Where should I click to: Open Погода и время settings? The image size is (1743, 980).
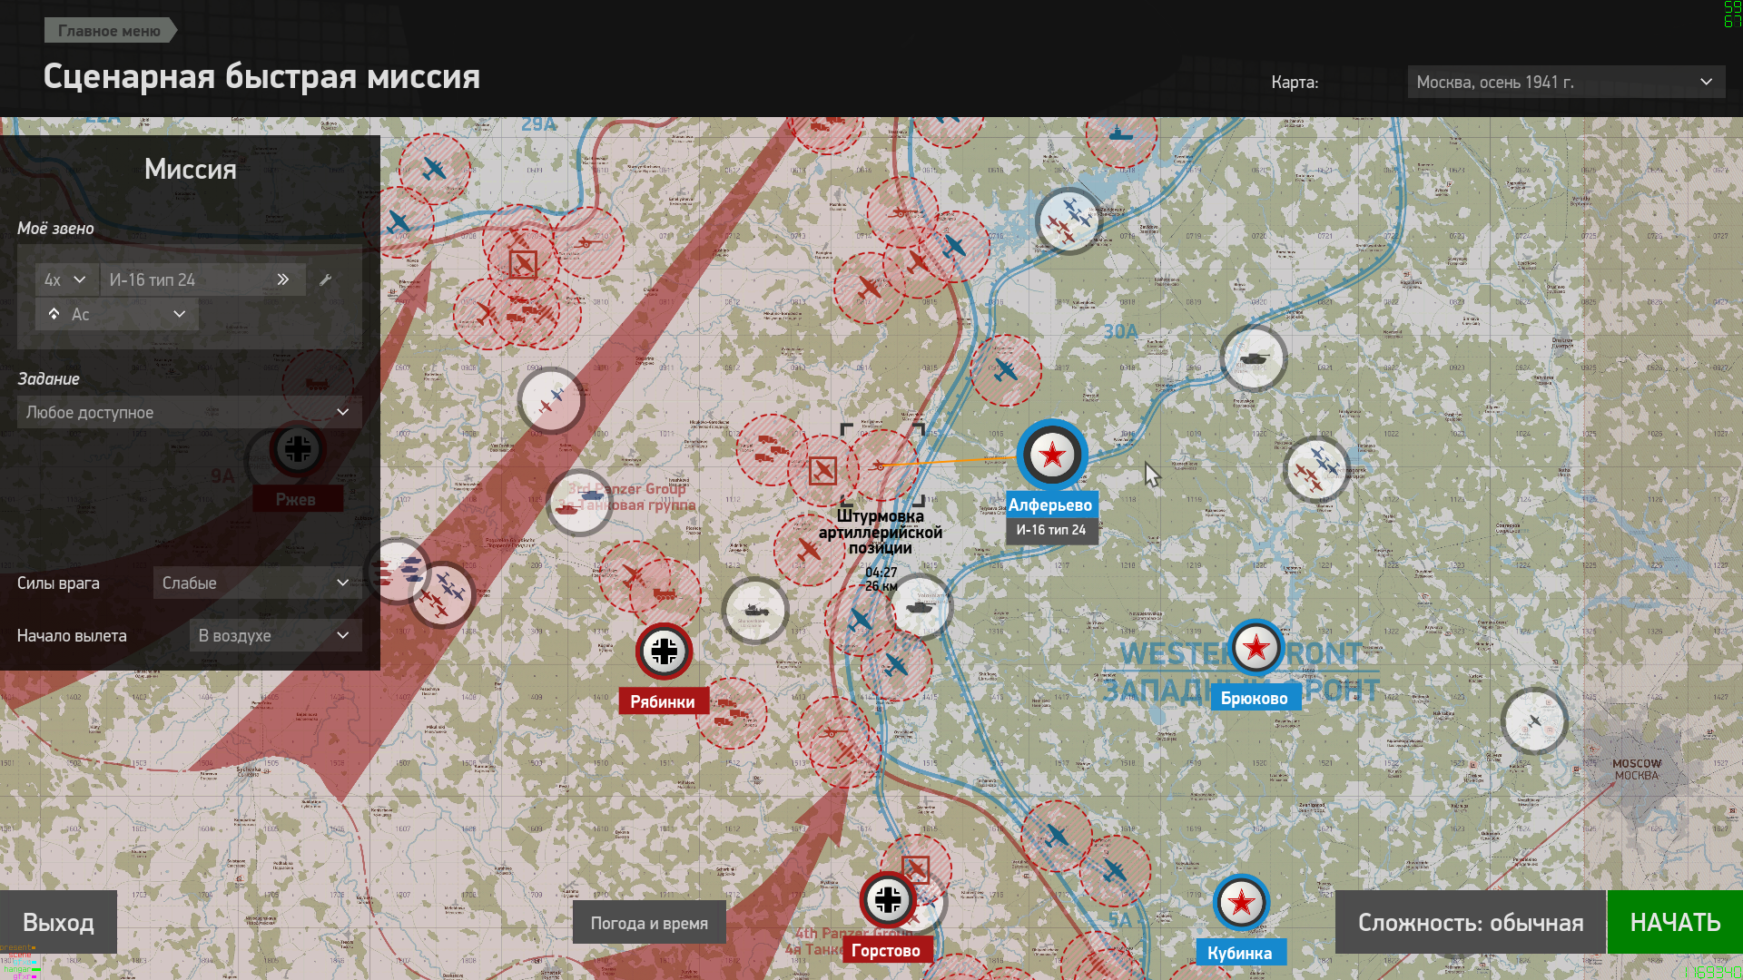click(649, 923)
